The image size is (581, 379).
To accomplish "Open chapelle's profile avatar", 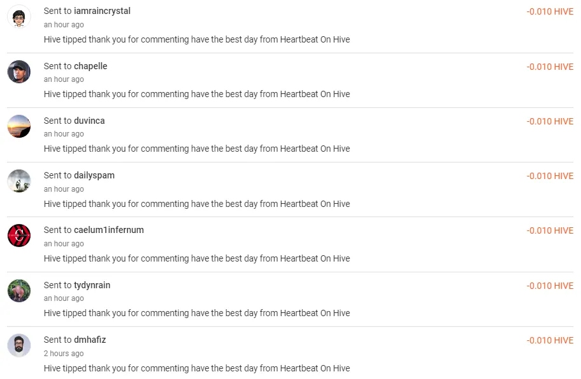I will click(x=19, y=72).
